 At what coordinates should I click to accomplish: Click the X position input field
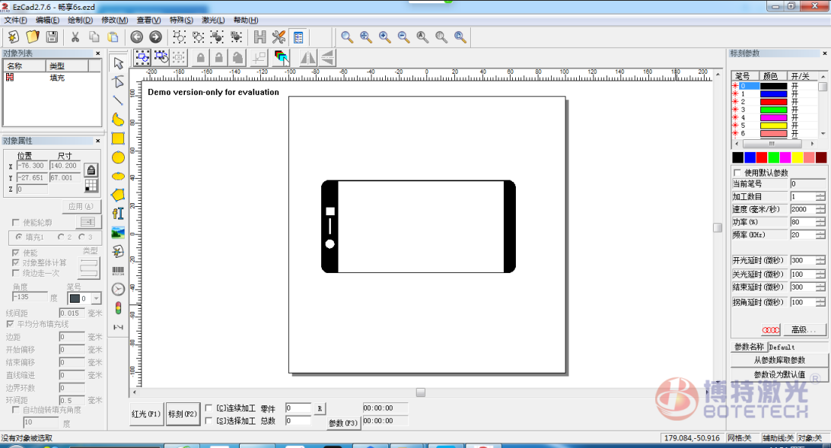coord(31,166)
